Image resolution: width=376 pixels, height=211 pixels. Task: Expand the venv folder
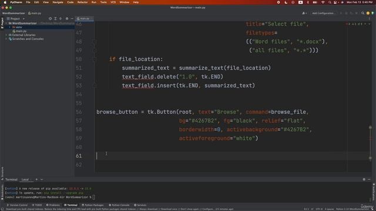point(9,28)
